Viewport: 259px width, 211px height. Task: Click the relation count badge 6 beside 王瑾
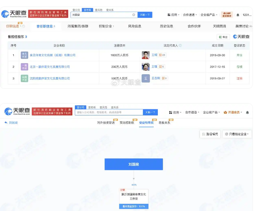(161, 66)
